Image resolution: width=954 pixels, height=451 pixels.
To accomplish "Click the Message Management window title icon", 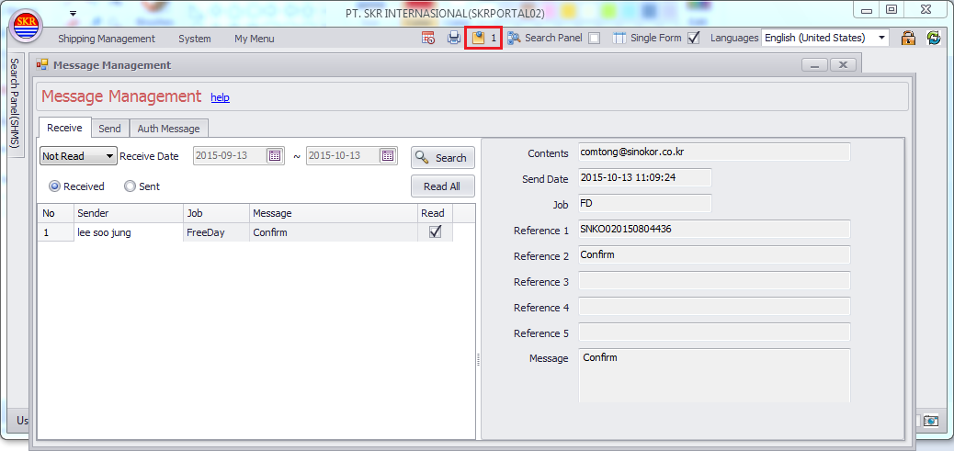I will pyautogui.click(x=42, y=64).
